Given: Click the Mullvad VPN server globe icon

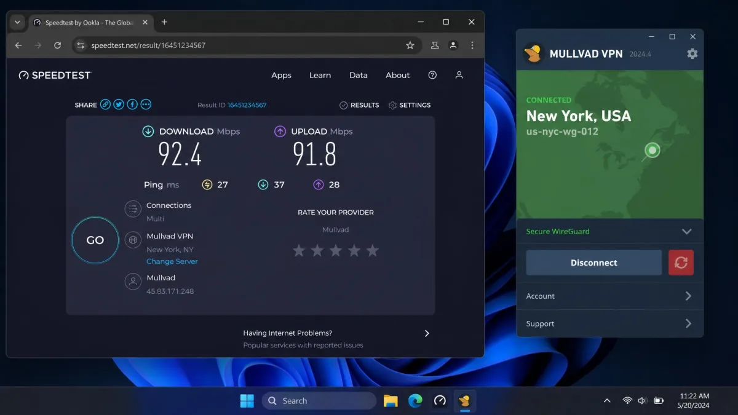Looking at the screenshot, I should pos(133,240).
